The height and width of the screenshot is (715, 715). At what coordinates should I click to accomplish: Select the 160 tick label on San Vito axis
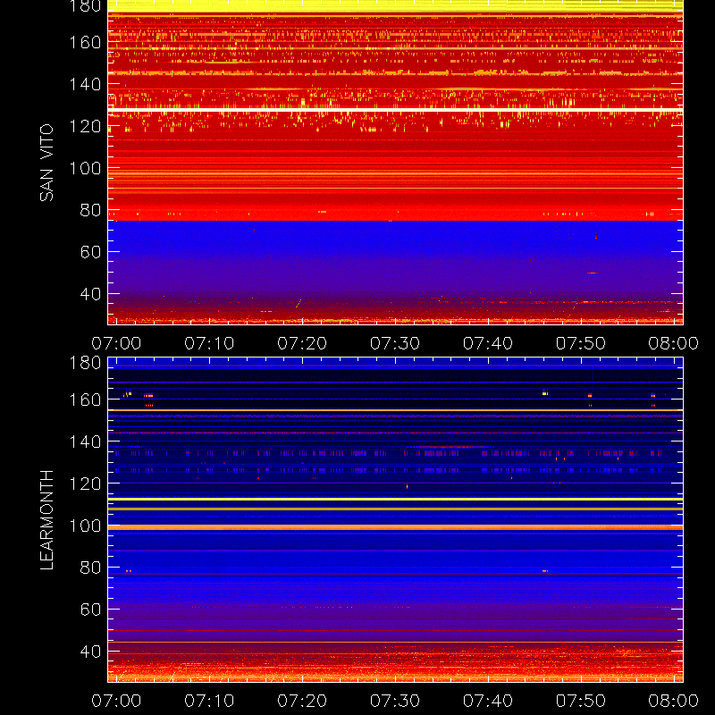coord(85,42)
